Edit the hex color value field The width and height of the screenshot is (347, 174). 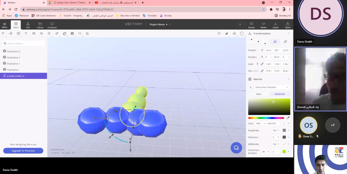(x=273, y=124)
